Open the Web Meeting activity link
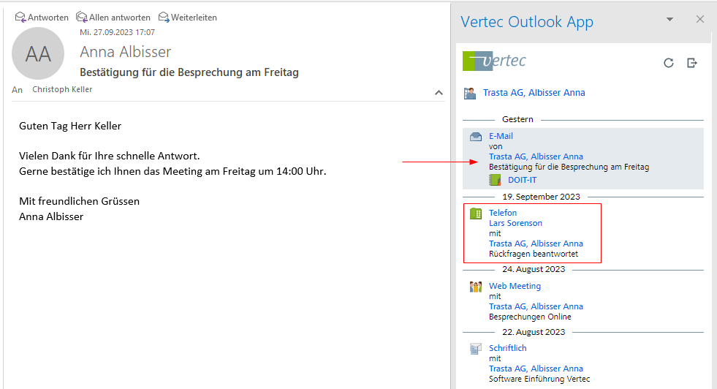 pyautogui.click(x=515, y=286)
